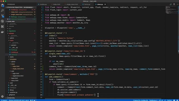Viewport: 179px width, 101px height.
Task: Expand the admin folder under webapp
Action: (x=12, y=38)
